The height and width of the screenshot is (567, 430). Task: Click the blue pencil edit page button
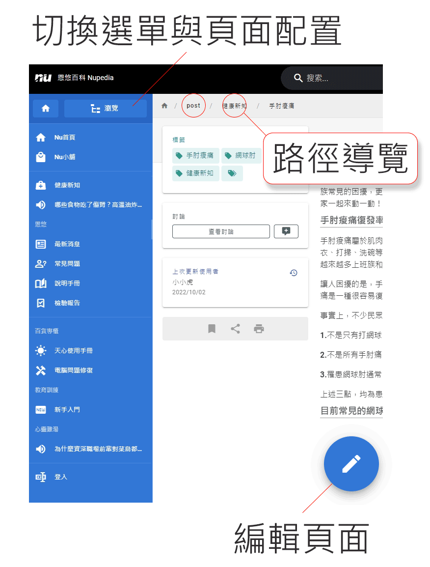(351, 464)
